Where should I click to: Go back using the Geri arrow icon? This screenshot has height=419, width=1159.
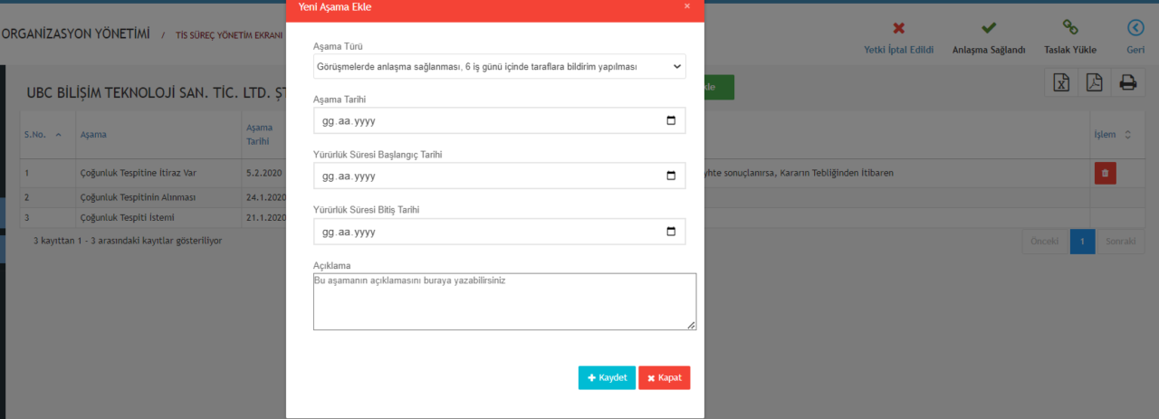[1135, 28]
